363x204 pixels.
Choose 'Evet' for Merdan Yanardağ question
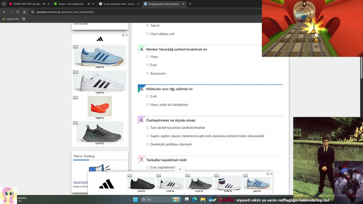(147, 65)
